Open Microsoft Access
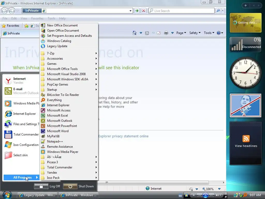 tap(69, 110)
